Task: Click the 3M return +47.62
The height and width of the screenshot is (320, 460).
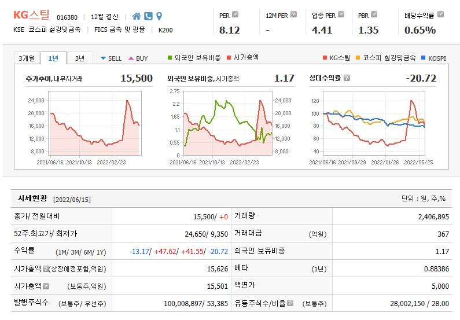Action: point(165,251)
